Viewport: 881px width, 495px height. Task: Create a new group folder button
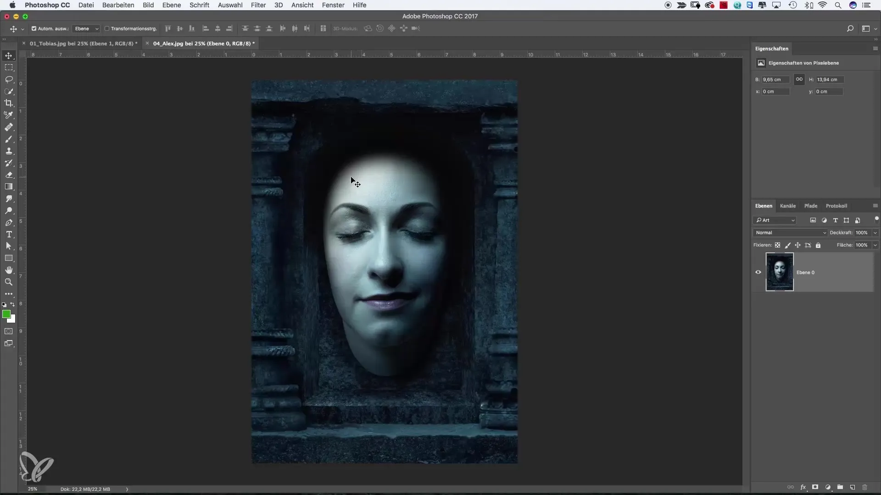coord(840,487)
